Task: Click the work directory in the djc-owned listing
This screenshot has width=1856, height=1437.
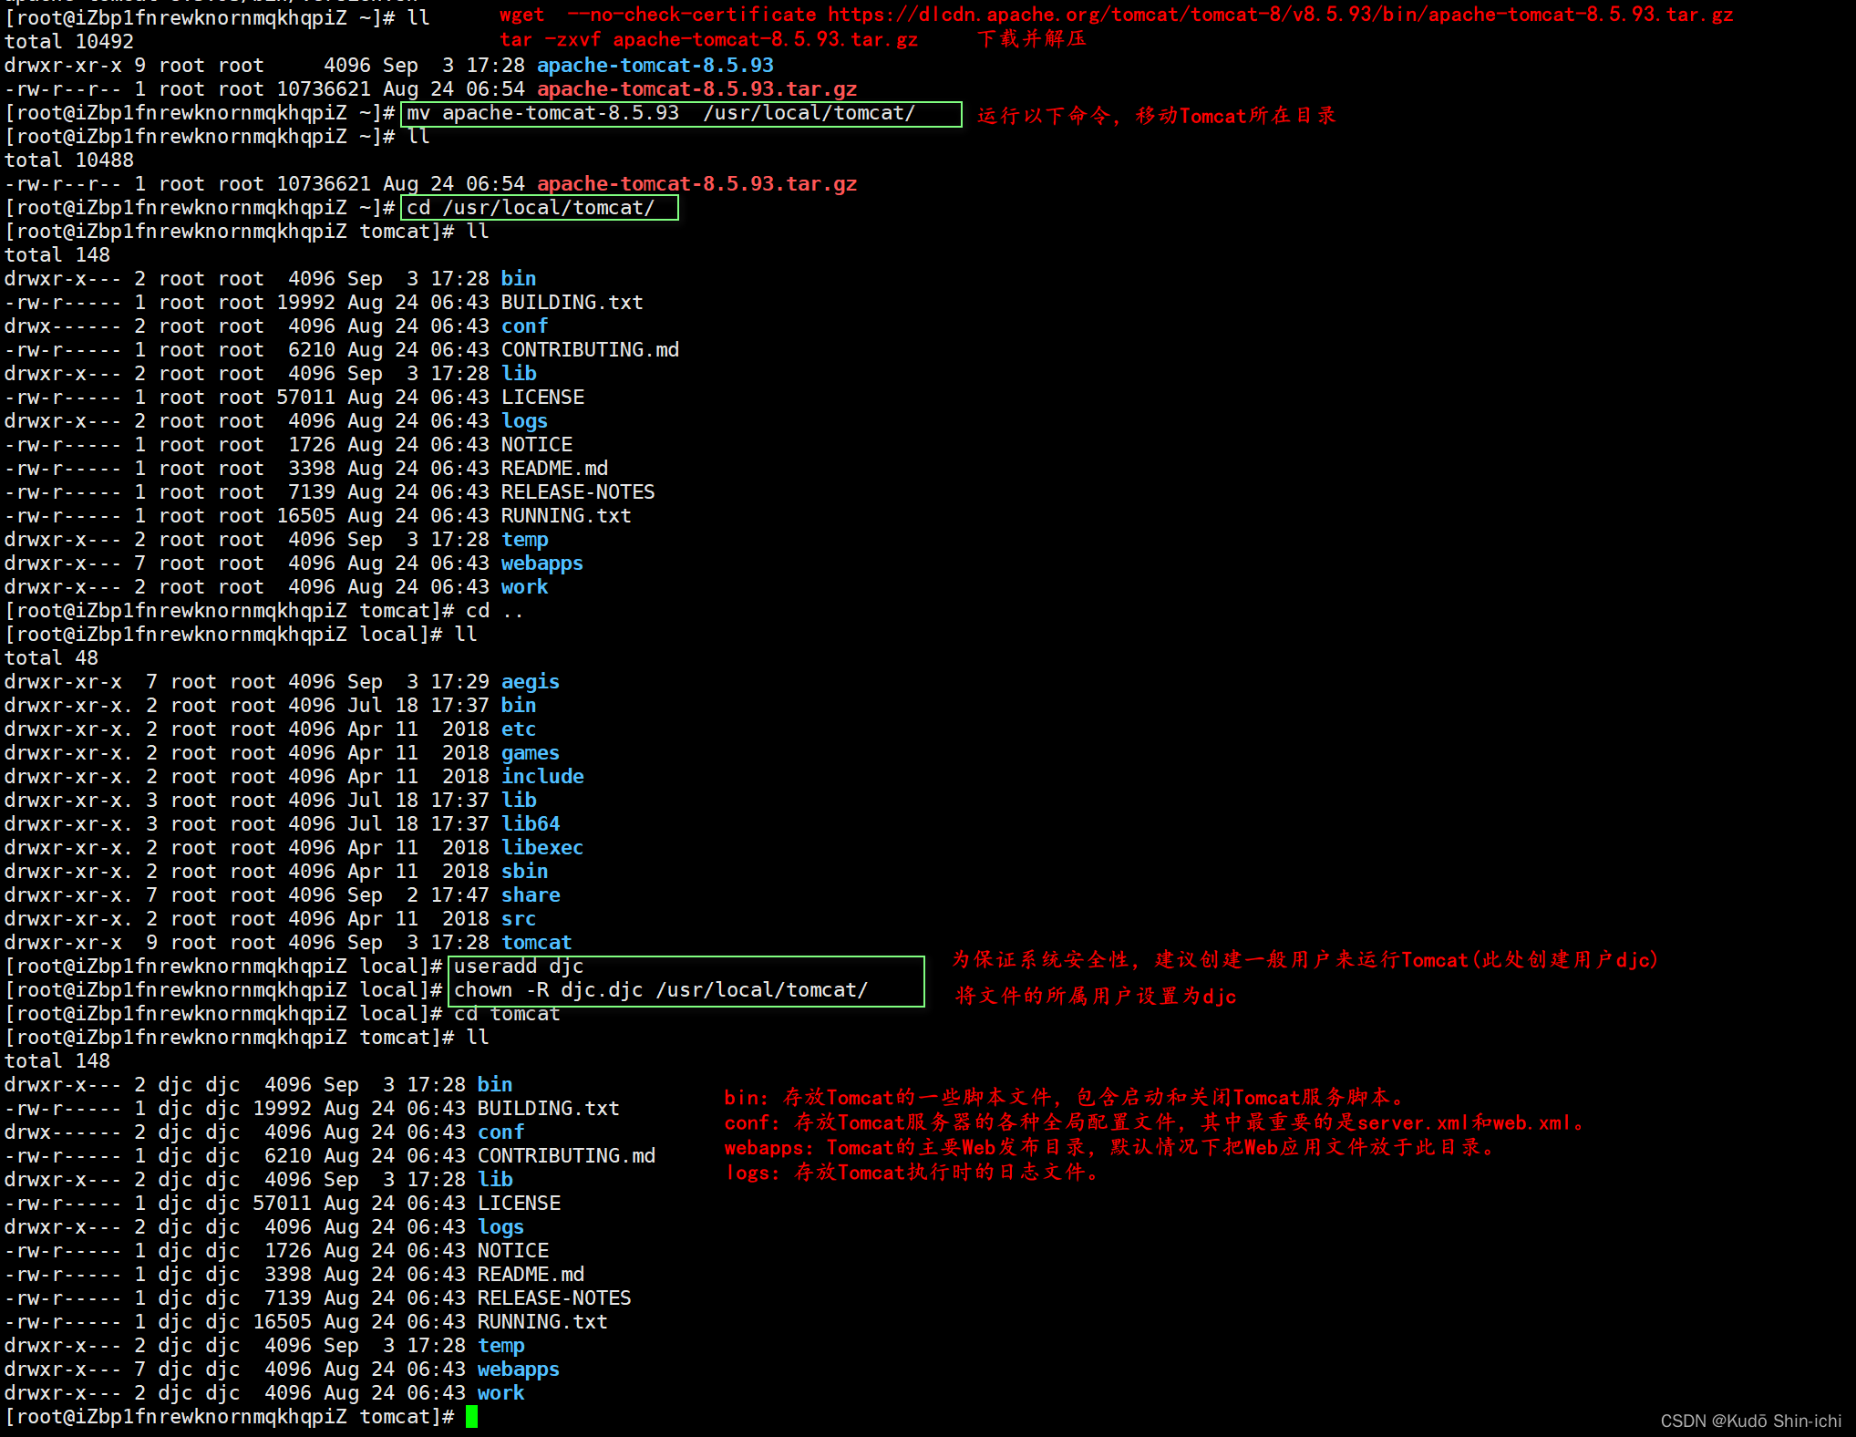Action: click(x=500, y=1393)
